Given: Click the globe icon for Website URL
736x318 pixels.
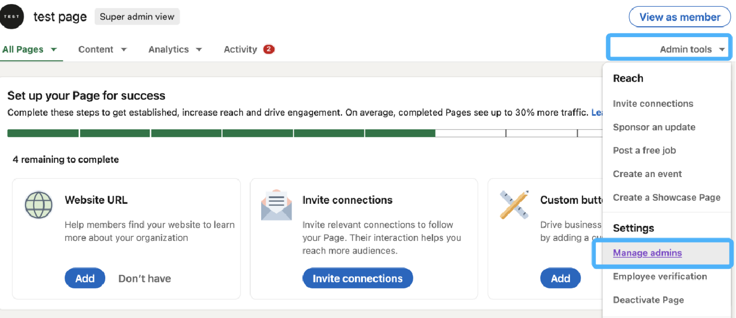Looking at the screenshot, I should [39, 205].
